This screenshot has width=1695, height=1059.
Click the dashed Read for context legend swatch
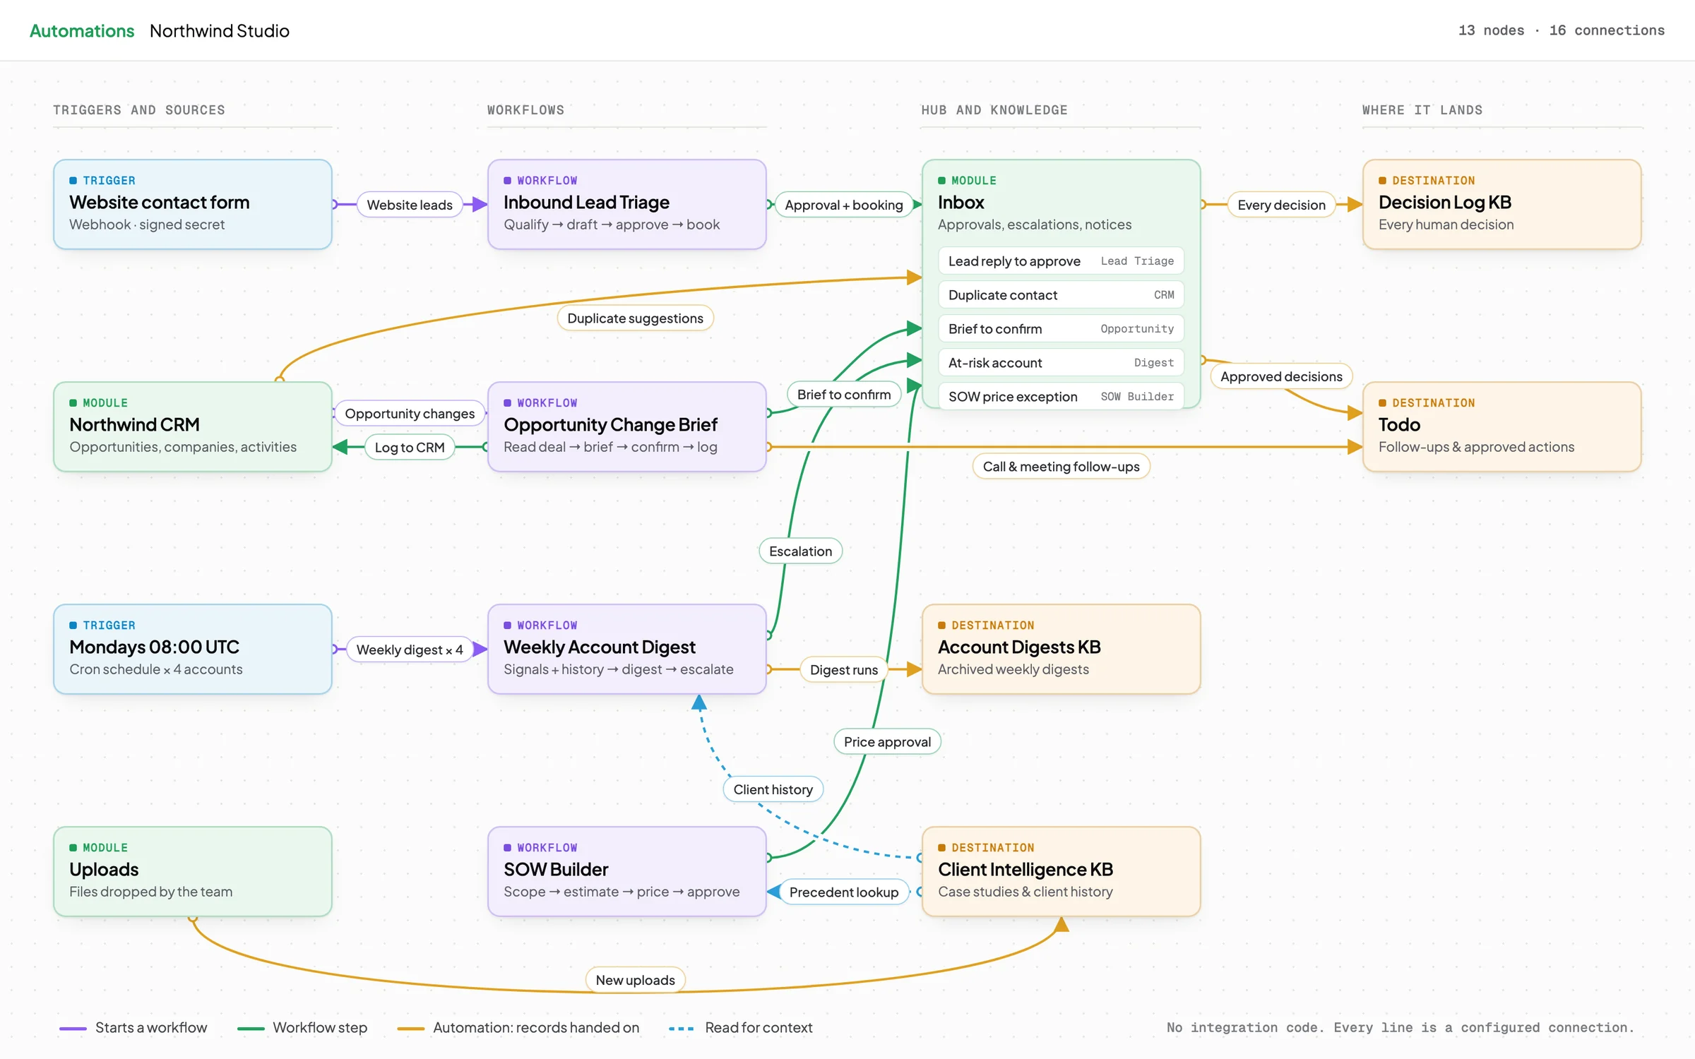pos(682,1029)
